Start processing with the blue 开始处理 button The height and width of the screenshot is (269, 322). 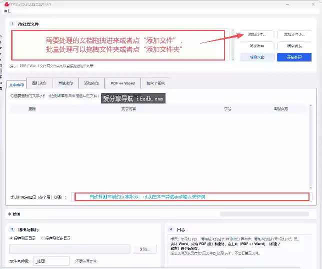point(294,57)
